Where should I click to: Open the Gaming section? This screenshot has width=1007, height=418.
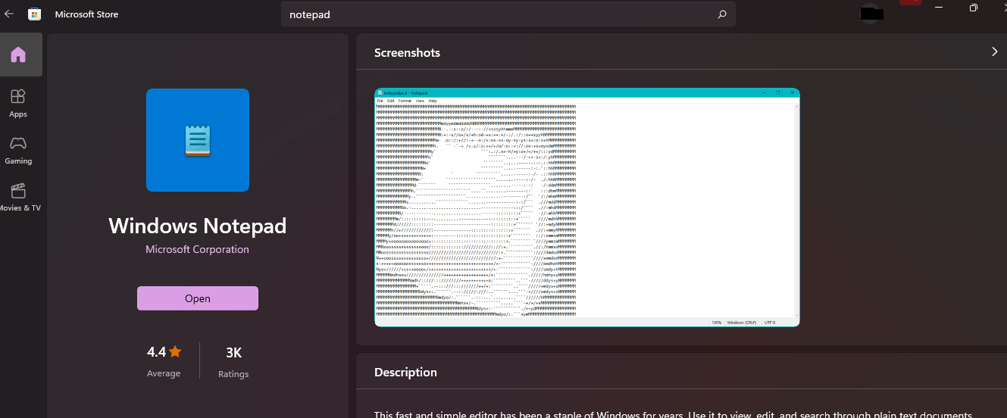[x=18, y=150]
